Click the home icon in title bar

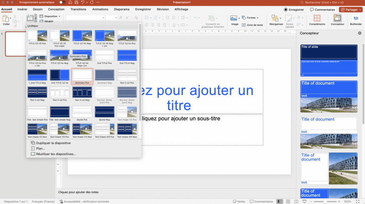pyautogui.click(x=71, y=2)
